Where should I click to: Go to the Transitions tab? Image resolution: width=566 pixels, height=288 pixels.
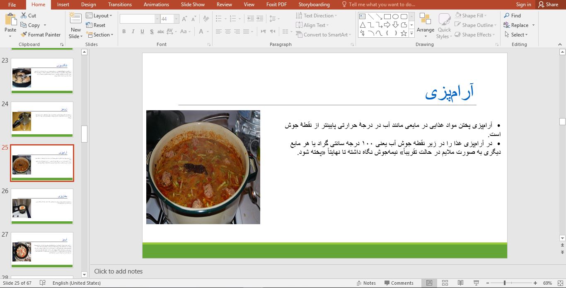click(x=120, y=5)
